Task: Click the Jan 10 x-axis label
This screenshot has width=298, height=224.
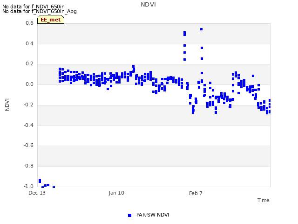Action: tap(116, 193)
